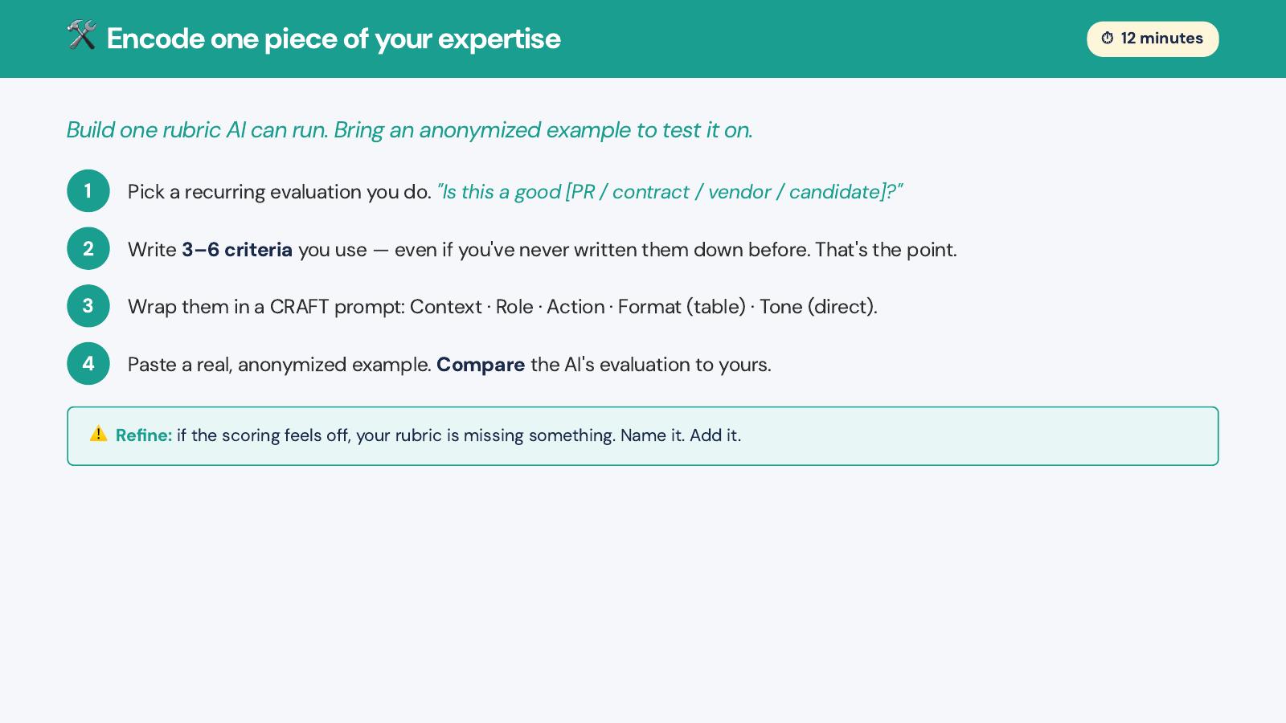The width and height of the screenshot is (1286, 723).
Task: Click the bold 3–6 criteria text
Action: point(237,250)
